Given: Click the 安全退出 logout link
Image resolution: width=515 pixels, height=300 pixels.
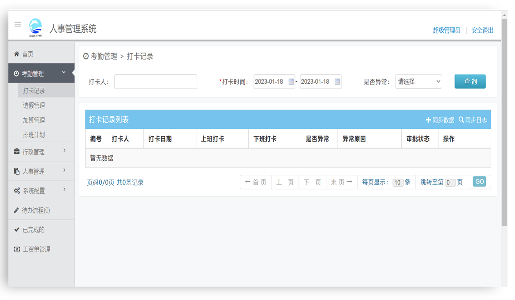Looking at the screenshot, I should coord(482,30).
